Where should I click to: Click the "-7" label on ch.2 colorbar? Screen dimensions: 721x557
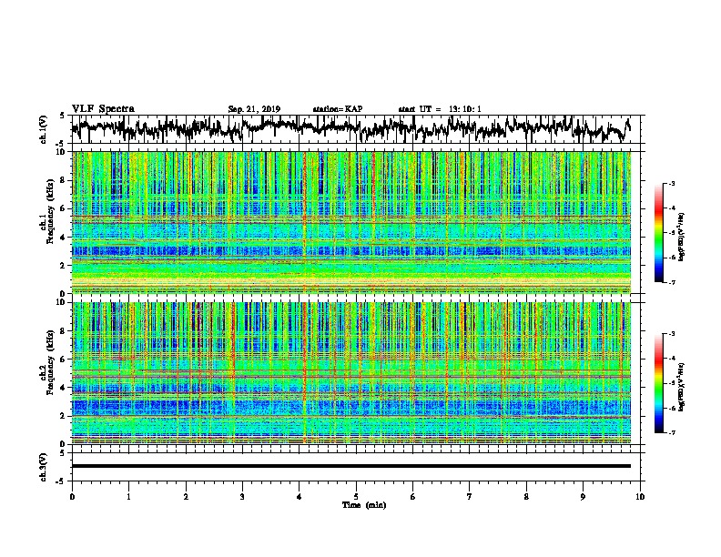coord(672,432)
